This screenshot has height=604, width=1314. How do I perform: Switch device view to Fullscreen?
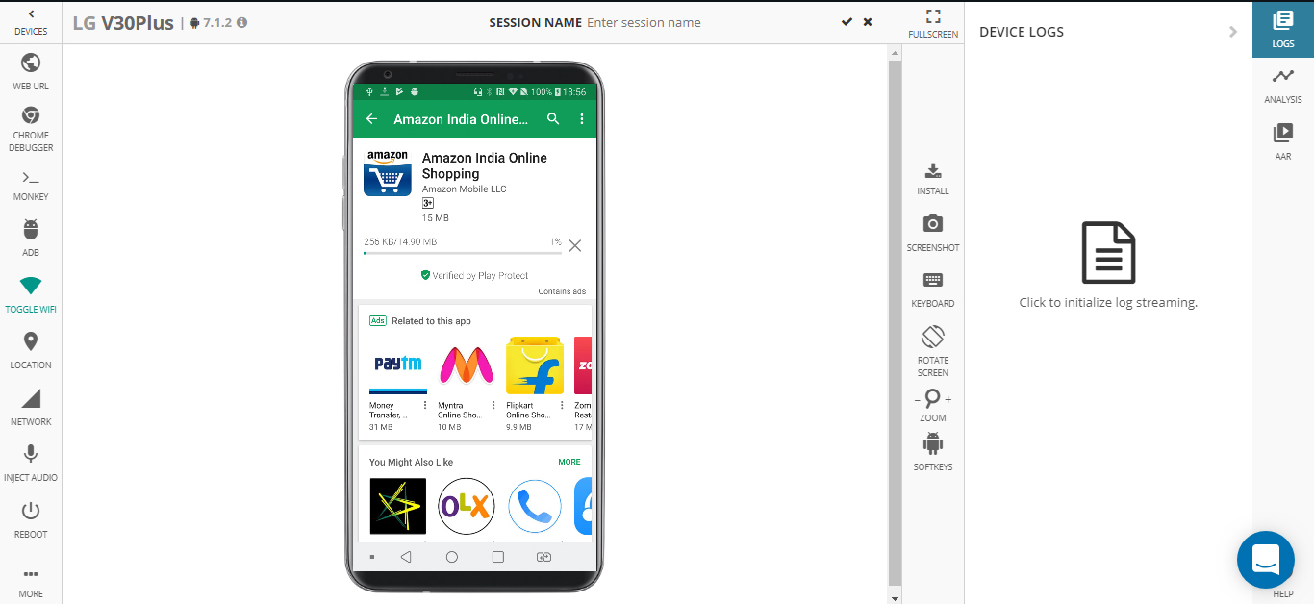tap(933, 24)
